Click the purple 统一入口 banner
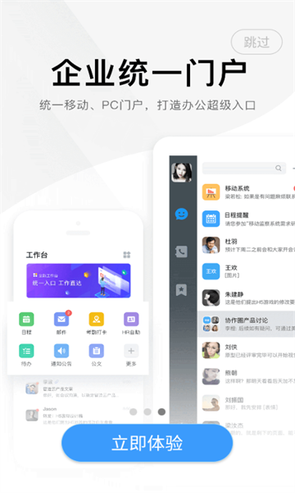Screen dimensions: 295x493 [79, 280]
